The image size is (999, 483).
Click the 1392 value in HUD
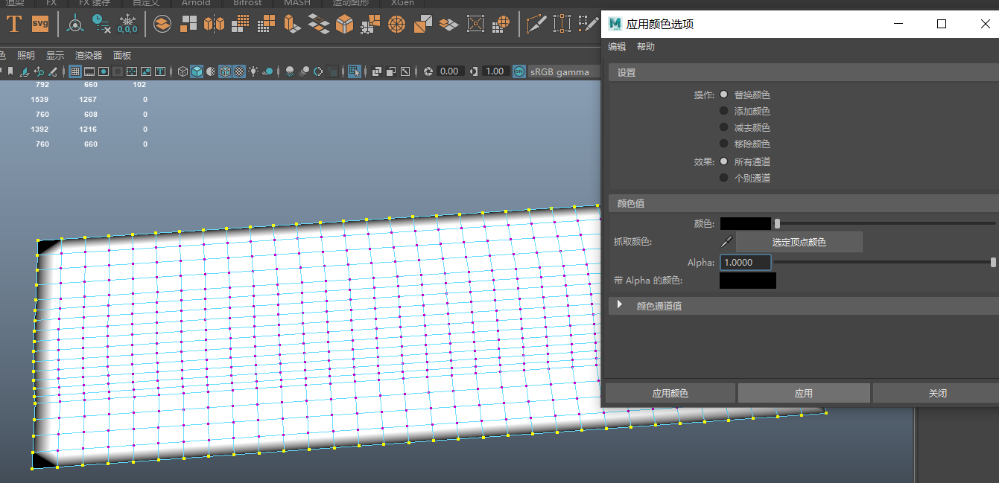(x=39, y=129)
